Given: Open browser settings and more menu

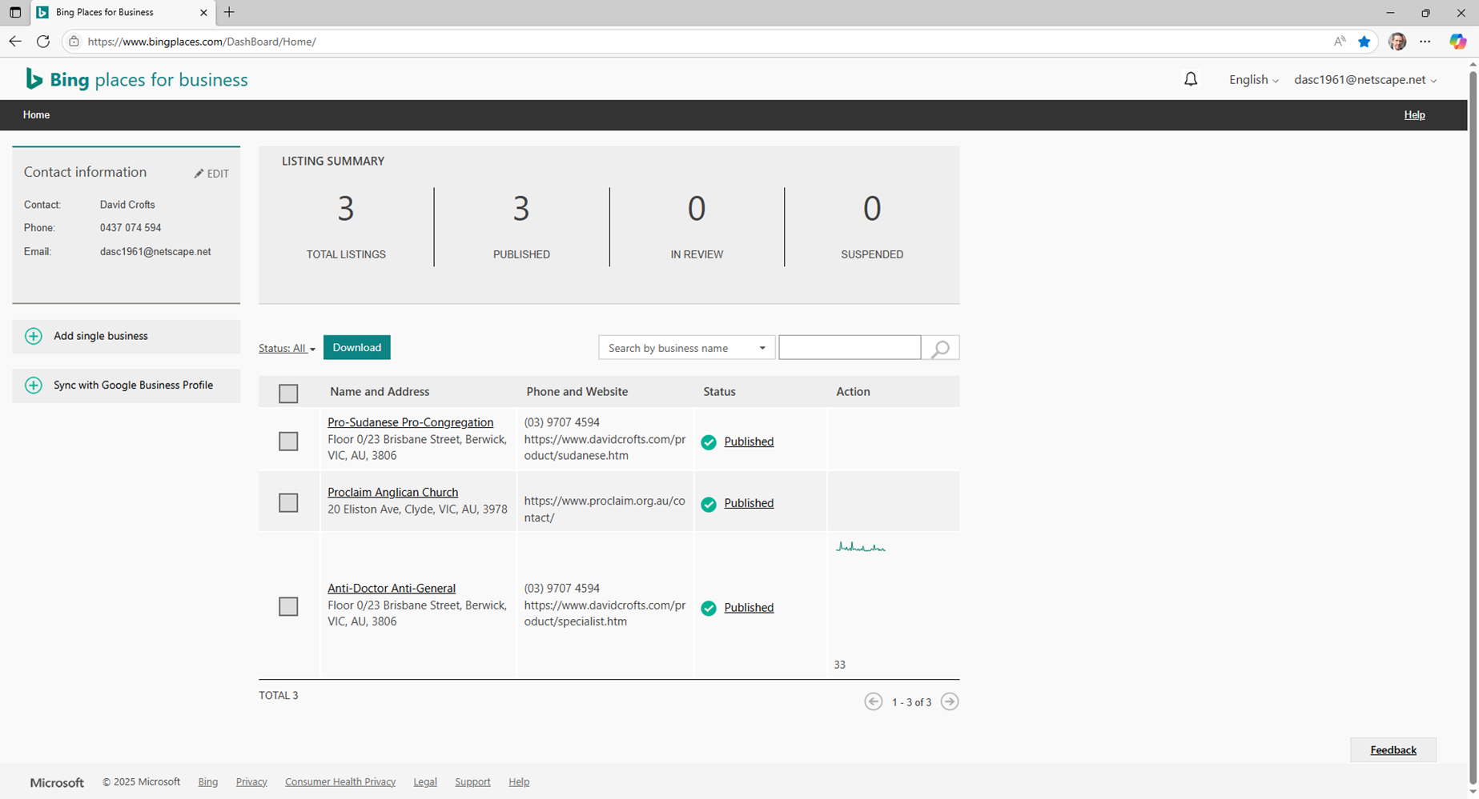Looking at the screenshot, I should tap(1425, 42).
